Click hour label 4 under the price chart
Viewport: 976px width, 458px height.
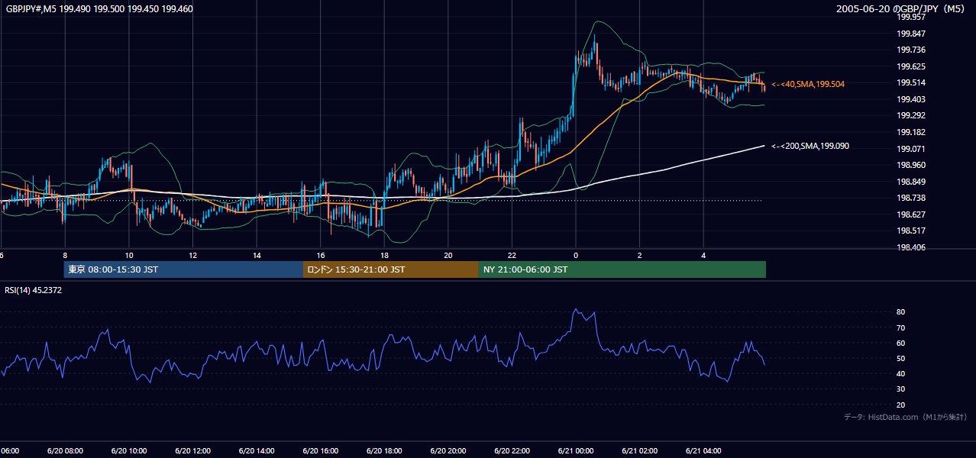tap(703, 256)
